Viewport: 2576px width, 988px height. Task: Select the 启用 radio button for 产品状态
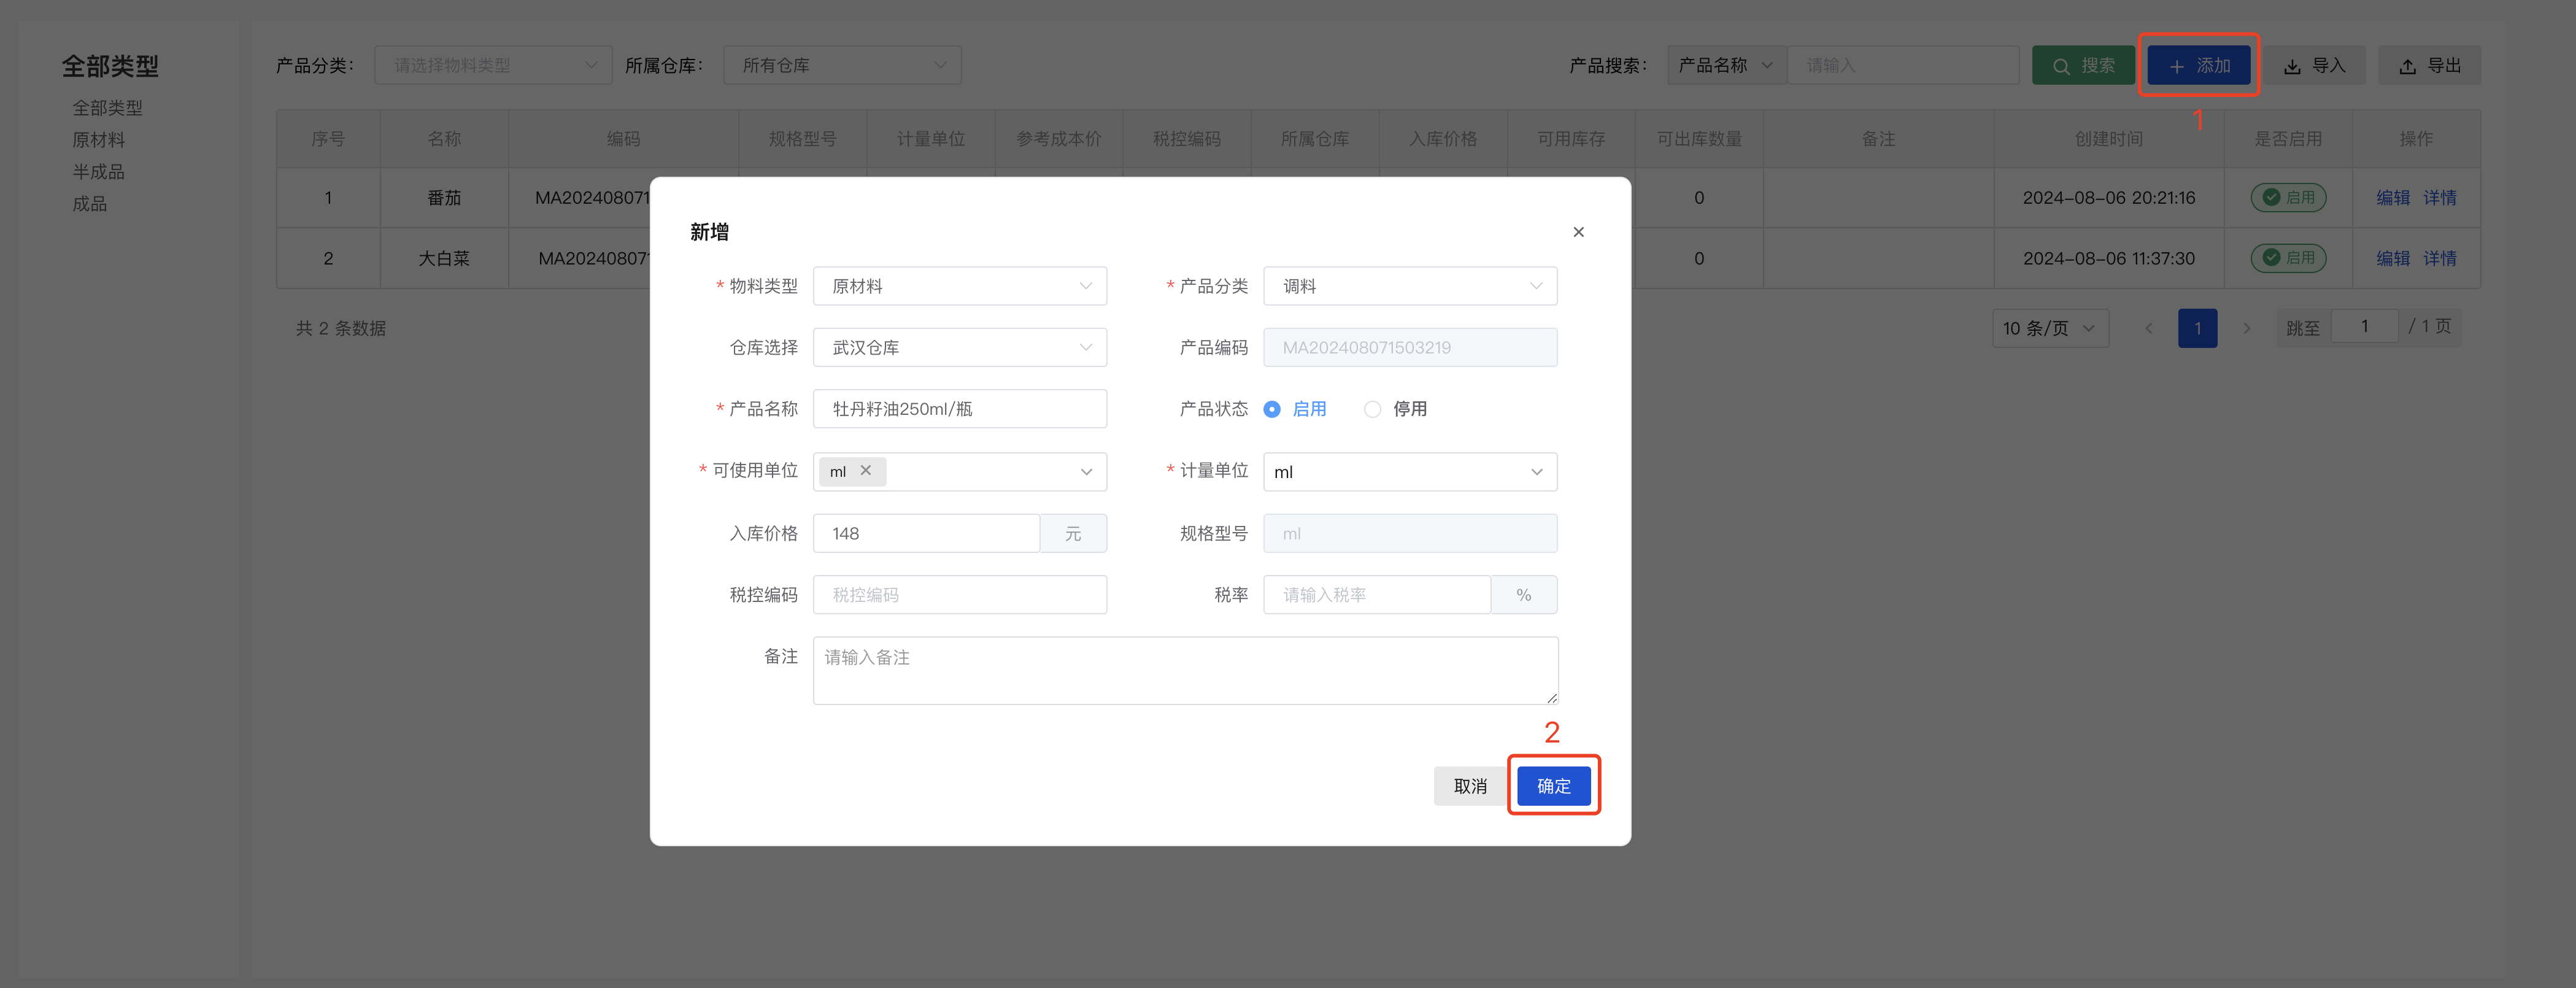(1272, 409)
